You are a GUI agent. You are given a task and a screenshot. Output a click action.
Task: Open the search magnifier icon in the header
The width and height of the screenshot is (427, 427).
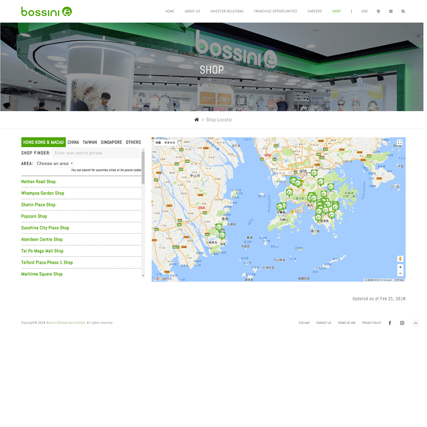(x=403, y=11)
